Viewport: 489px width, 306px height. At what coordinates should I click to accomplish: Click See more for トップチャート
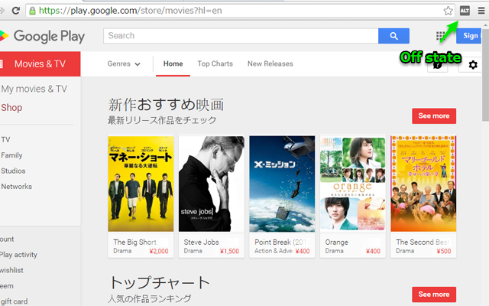pos(434,295)
